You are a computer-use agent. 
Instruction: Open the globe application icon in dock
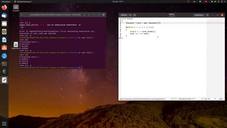(4, 72)
